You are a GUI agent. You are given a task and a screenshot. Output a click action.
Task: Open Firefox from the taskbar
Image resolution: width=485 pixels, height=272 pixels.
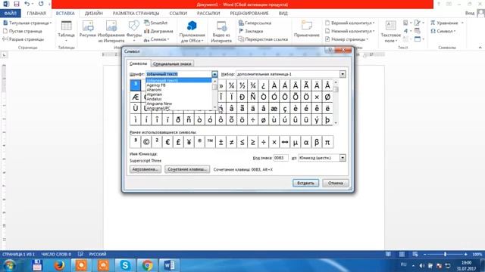click(x=59, y=265)
